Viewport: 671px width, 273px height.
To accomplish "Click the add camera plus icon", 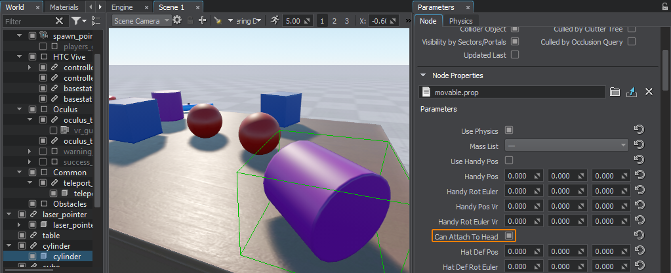I will coord(203,21).
